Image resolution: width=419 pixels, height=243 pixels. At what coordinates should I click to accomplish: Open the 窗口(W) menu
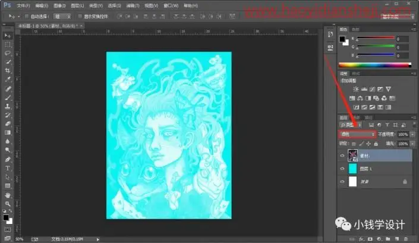(x=171, y=5)
